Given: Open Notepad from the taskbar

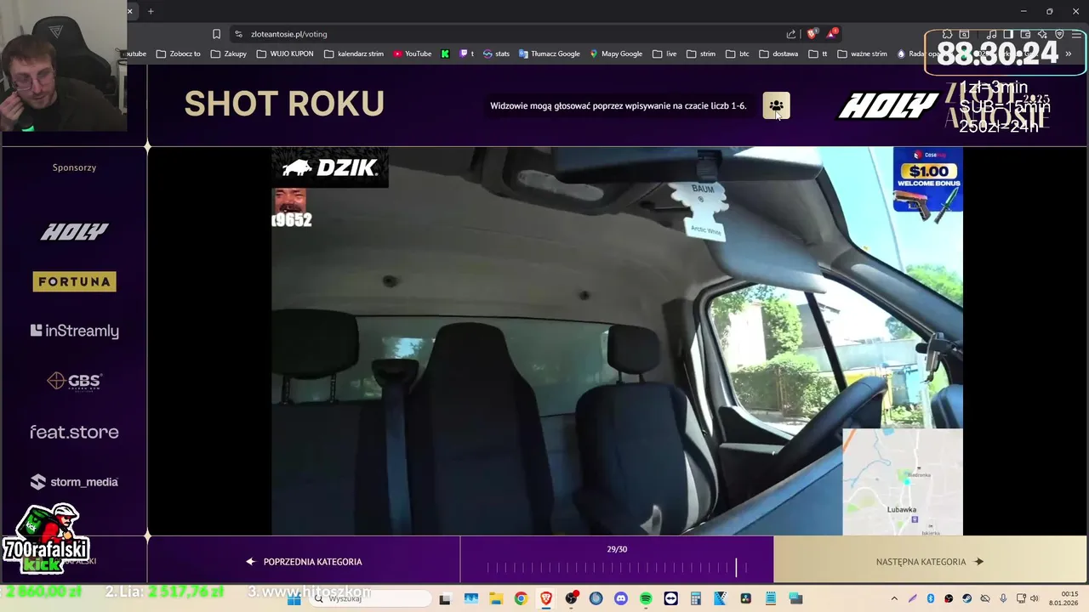Looking at the screenshot, I should tap(770, 598).
